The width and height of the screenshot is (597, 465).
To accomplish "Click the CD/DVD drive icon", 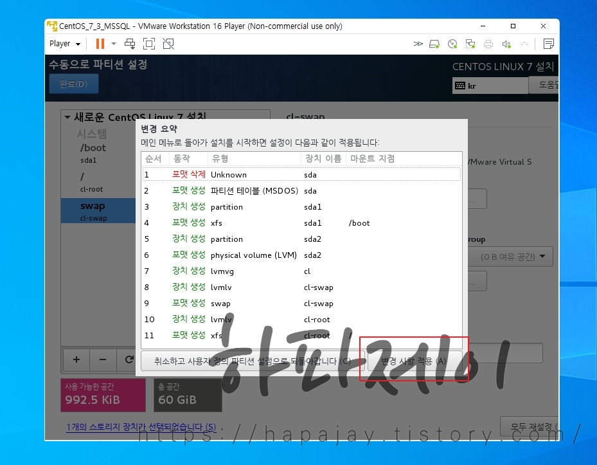I will click(x=452, y=44).
